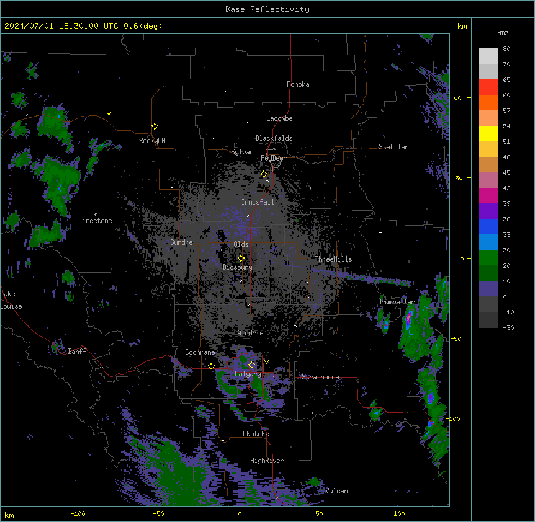Select the RedDeer label

click(273, 158)
